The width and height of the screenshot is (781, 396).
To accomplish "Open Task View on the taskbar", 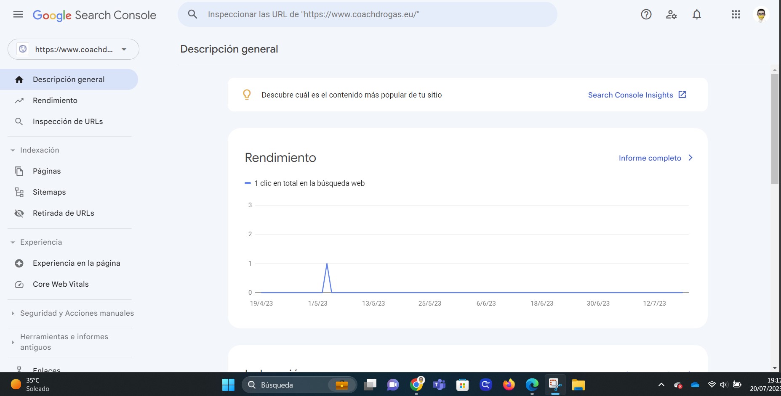I will tap(370, 385).
